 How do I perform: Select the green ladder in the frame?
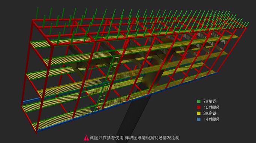(x=108, y=83)
